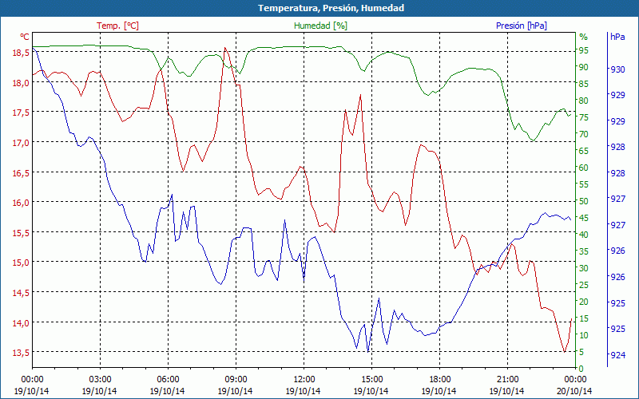Click the '17,0' temperature axis value

(21, 143)
